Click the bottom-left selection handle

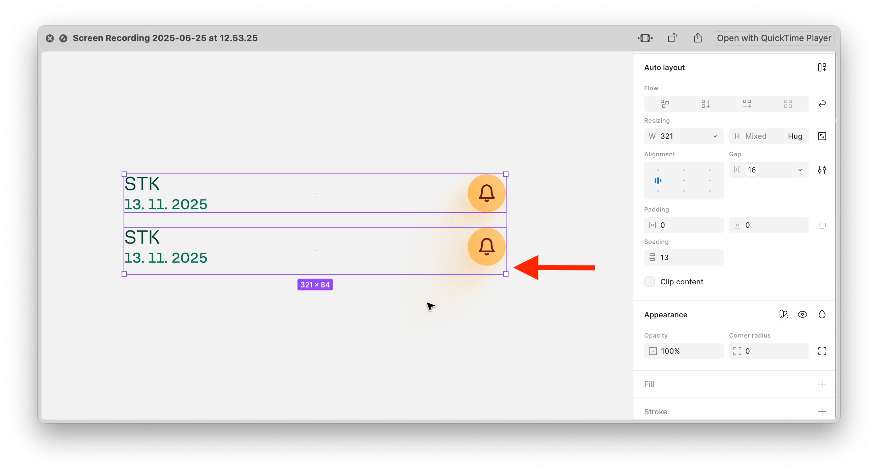pos(124,274)
